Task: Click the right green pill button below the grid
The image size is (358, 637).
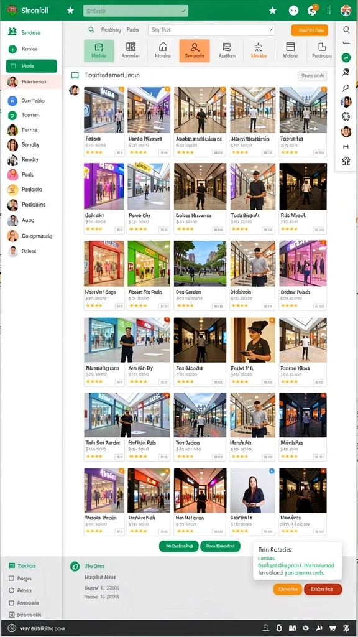Action: click(220, 546)
